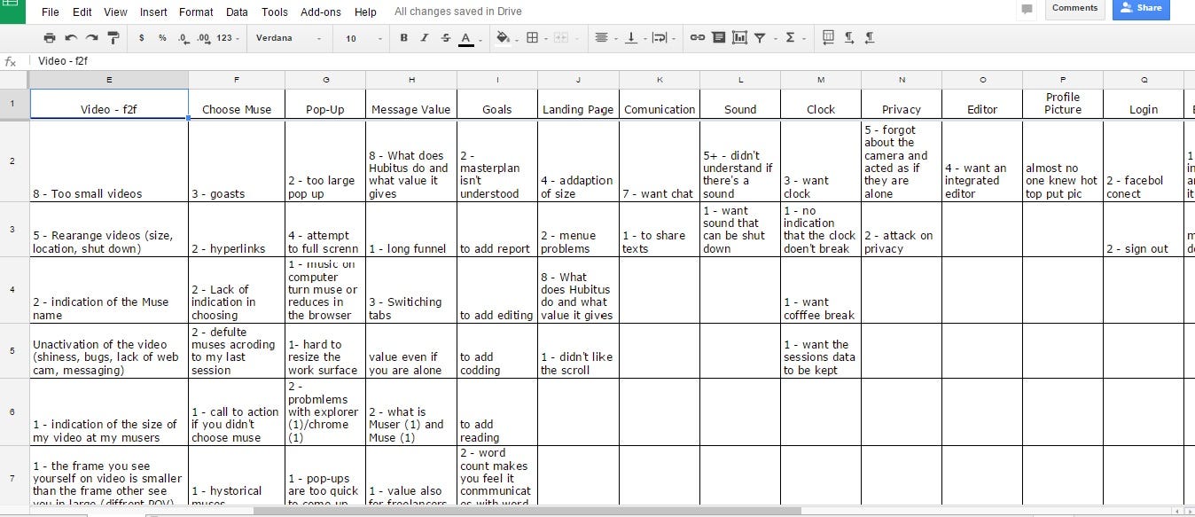Open the 123 number formats dropdown
The height and width of the screenshot is (517, 1195).
(229, 38)
